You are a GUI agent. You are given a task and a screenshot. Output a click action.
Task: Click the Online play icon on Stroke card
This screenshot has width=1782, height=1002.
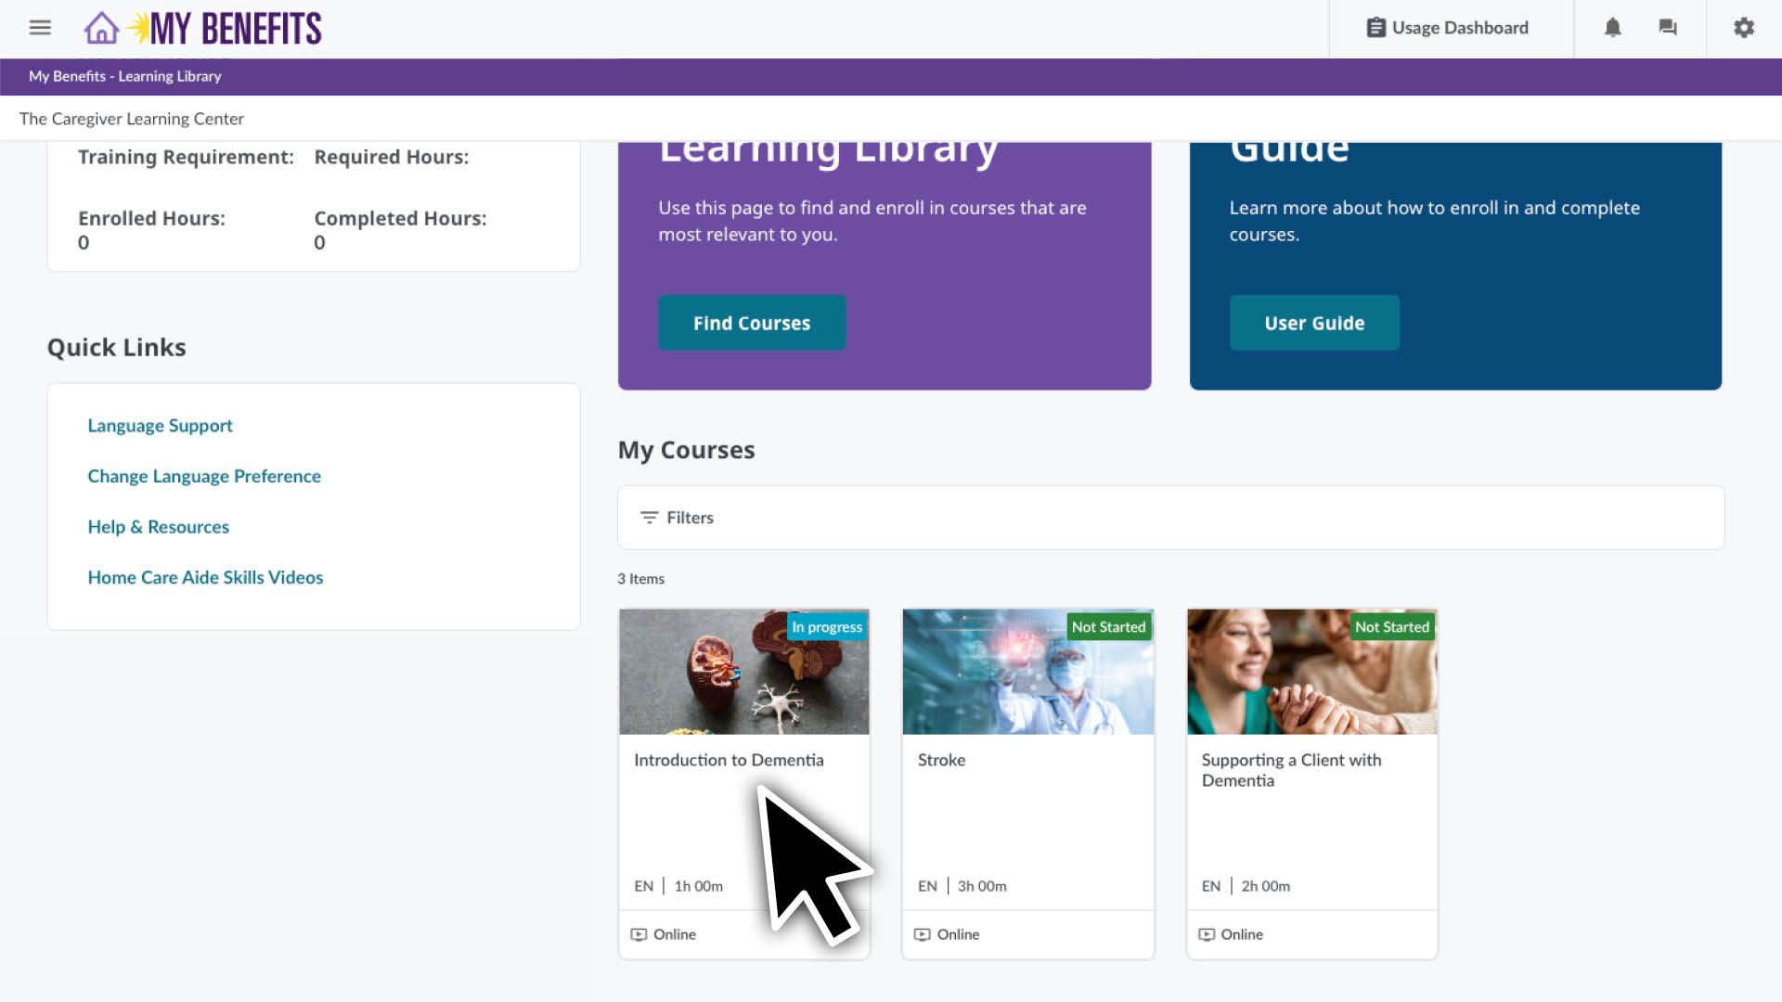coord(921,934)
